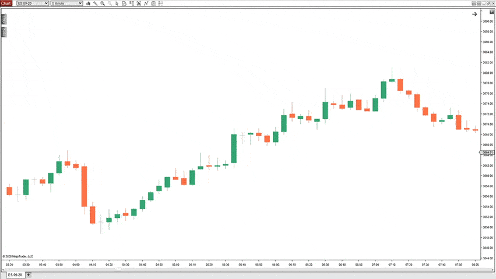Click the 3054.00 price axis label

[488, 207]
